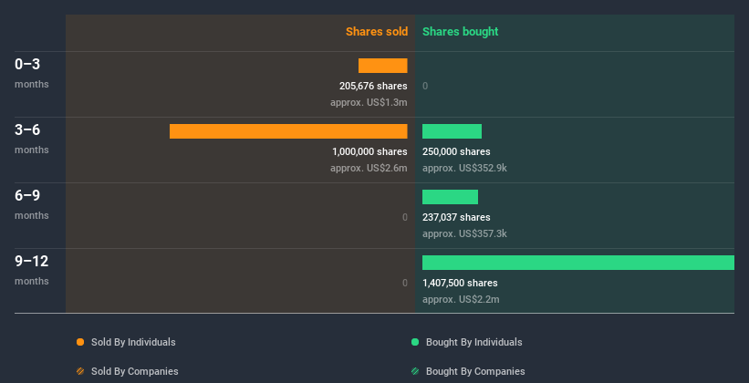This screenshot has width=749, height=383.
Task: Click the approx. US$357.3k value
Action: tap(464, 234)
